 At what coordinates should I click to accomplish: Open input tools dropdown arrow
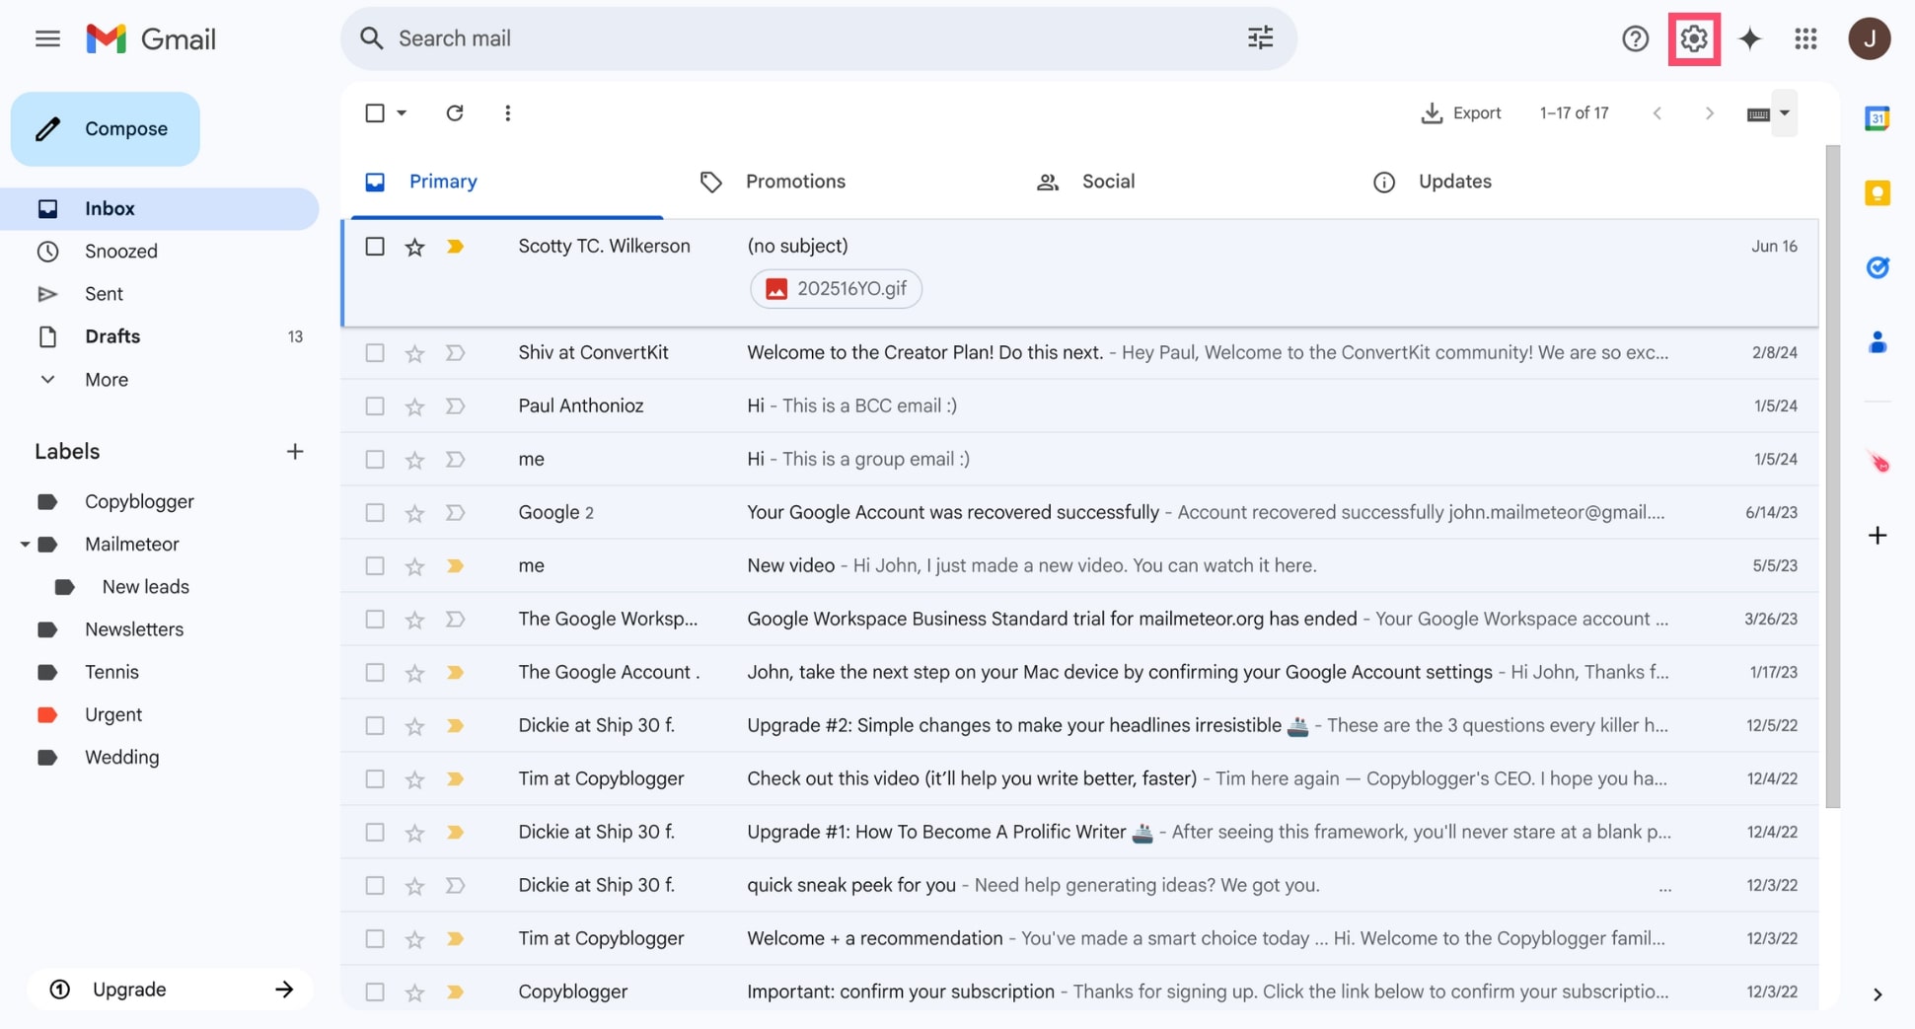[x=1784, y=113]
